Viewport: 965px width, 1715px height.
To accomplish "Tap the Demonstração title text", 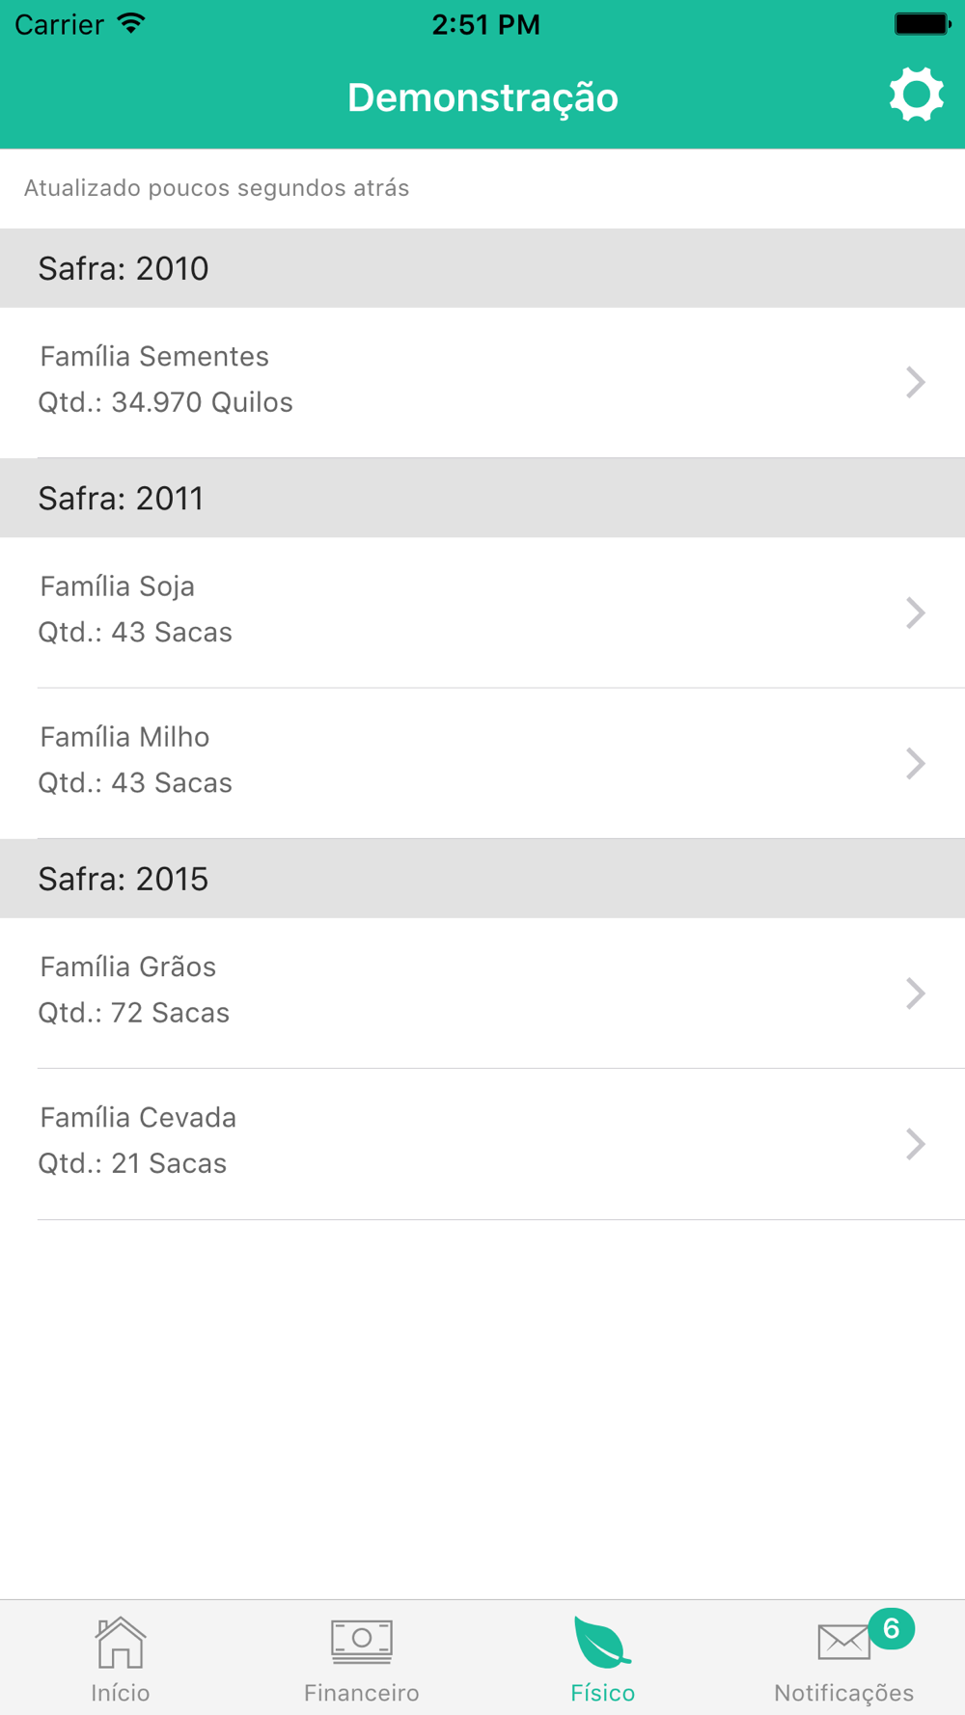I will pos(482,97).
